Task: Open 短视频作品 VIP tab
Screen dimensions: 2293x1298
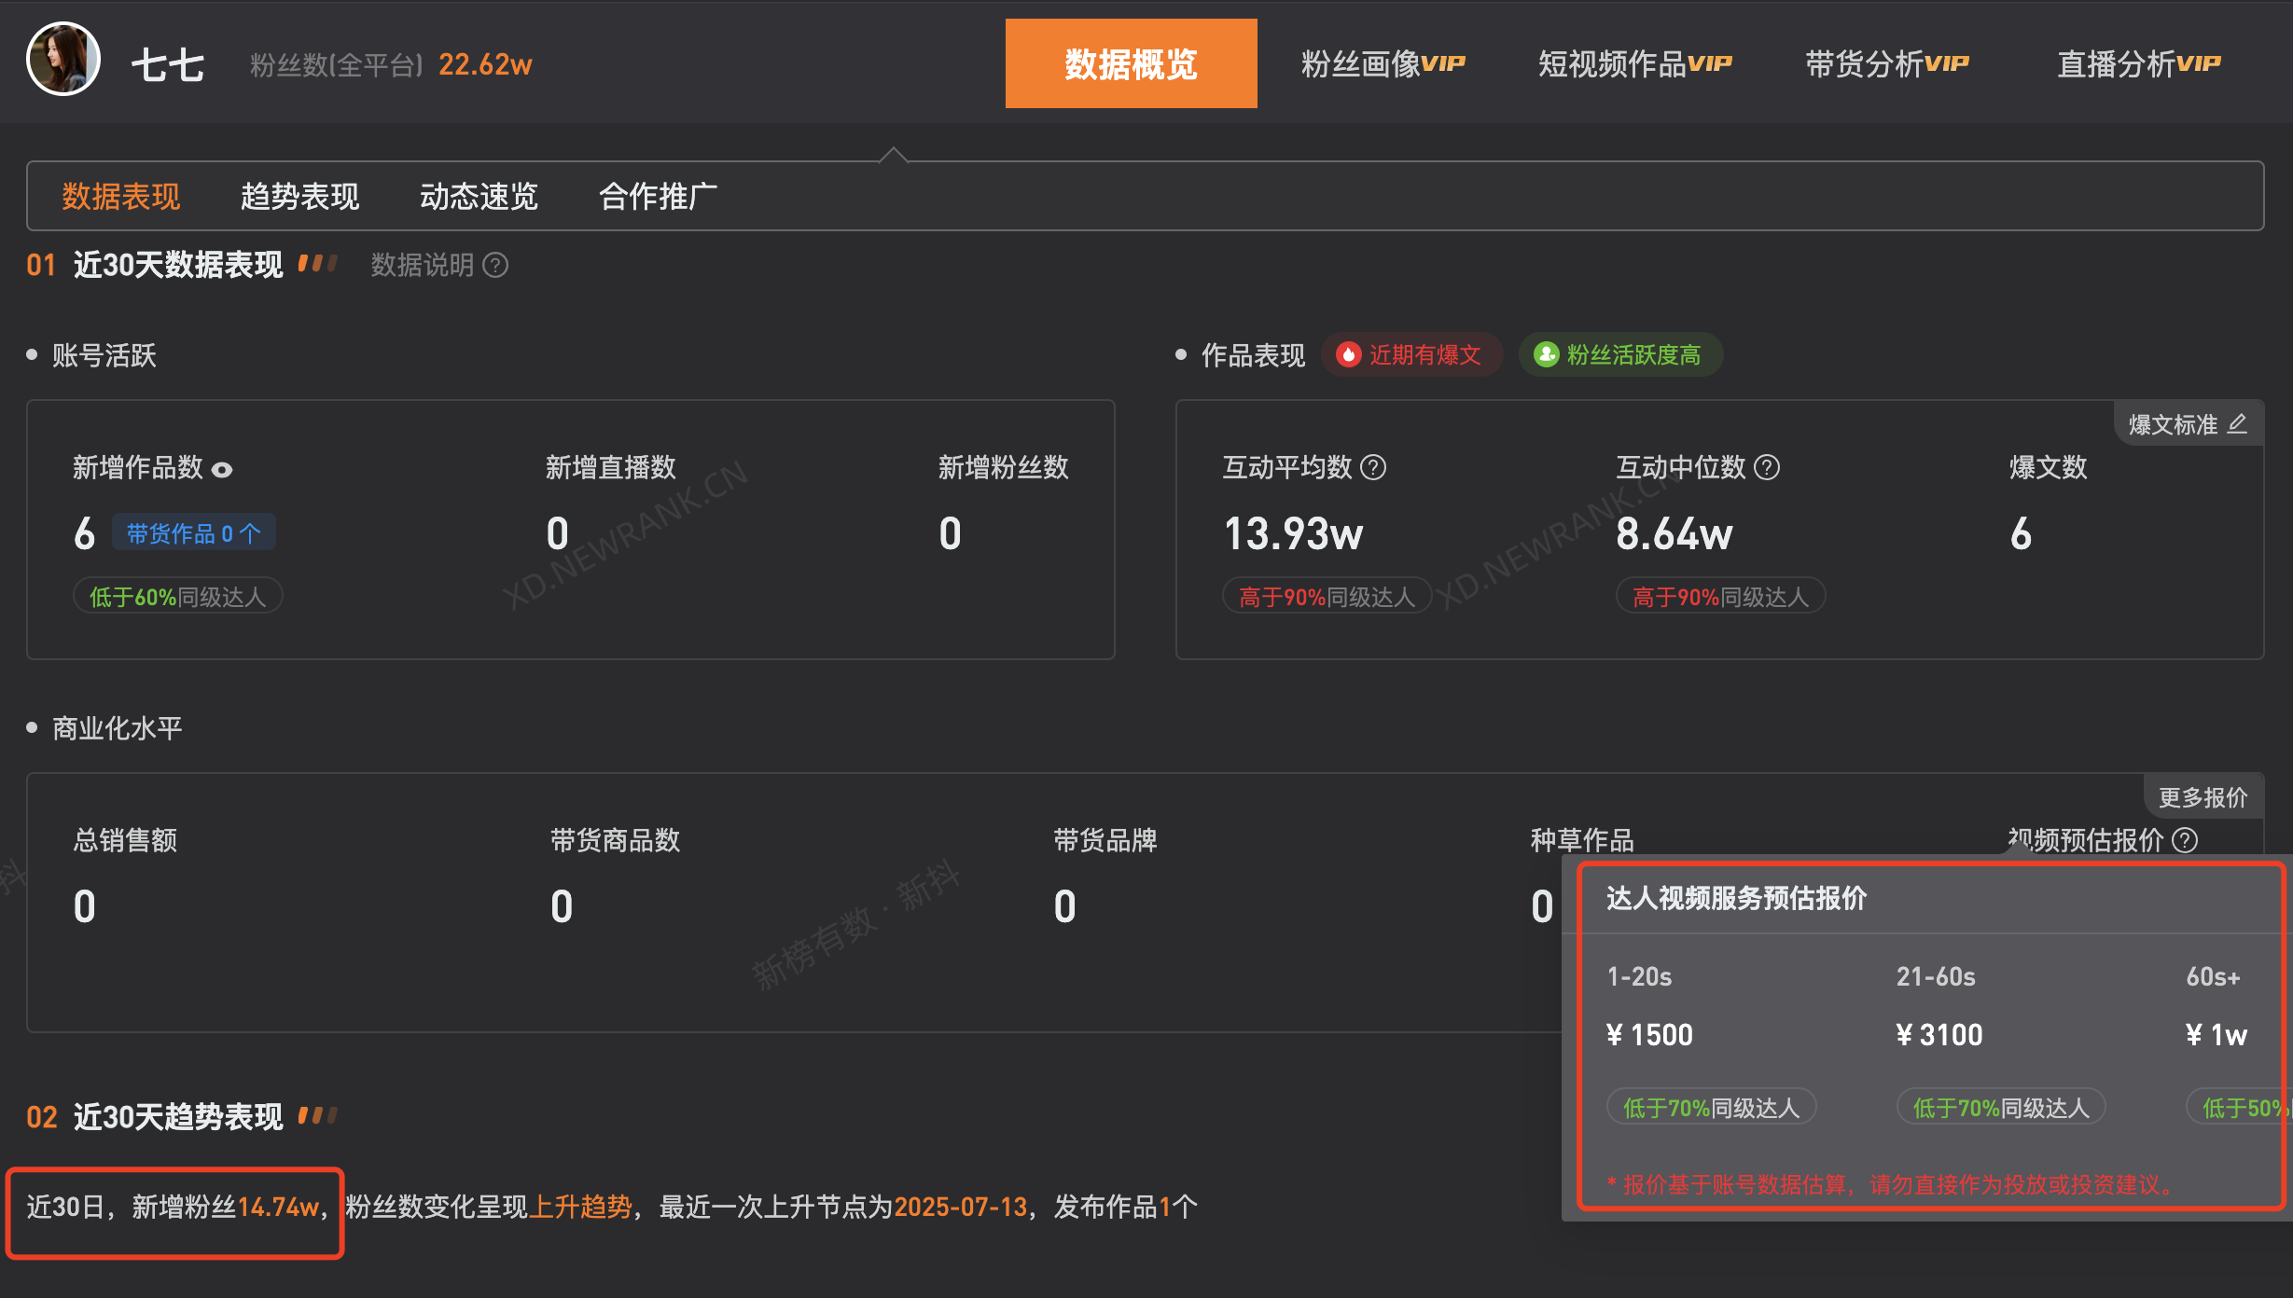Action: tap(1634, 63)
